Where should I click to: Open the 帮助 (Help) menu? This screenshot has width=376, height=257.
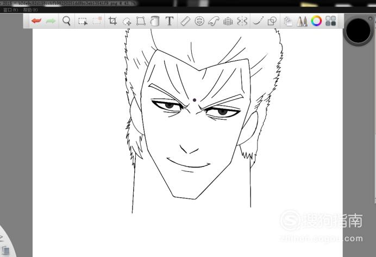point(30,10)
